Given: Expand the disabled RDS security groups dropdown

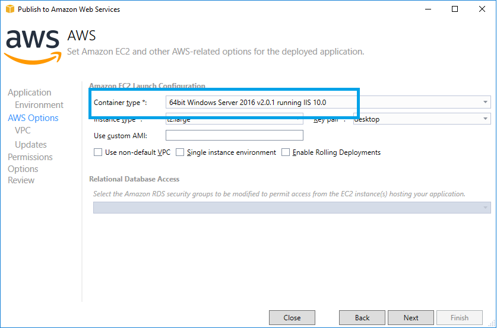Looking at the screenshot, I should [292, 208].
